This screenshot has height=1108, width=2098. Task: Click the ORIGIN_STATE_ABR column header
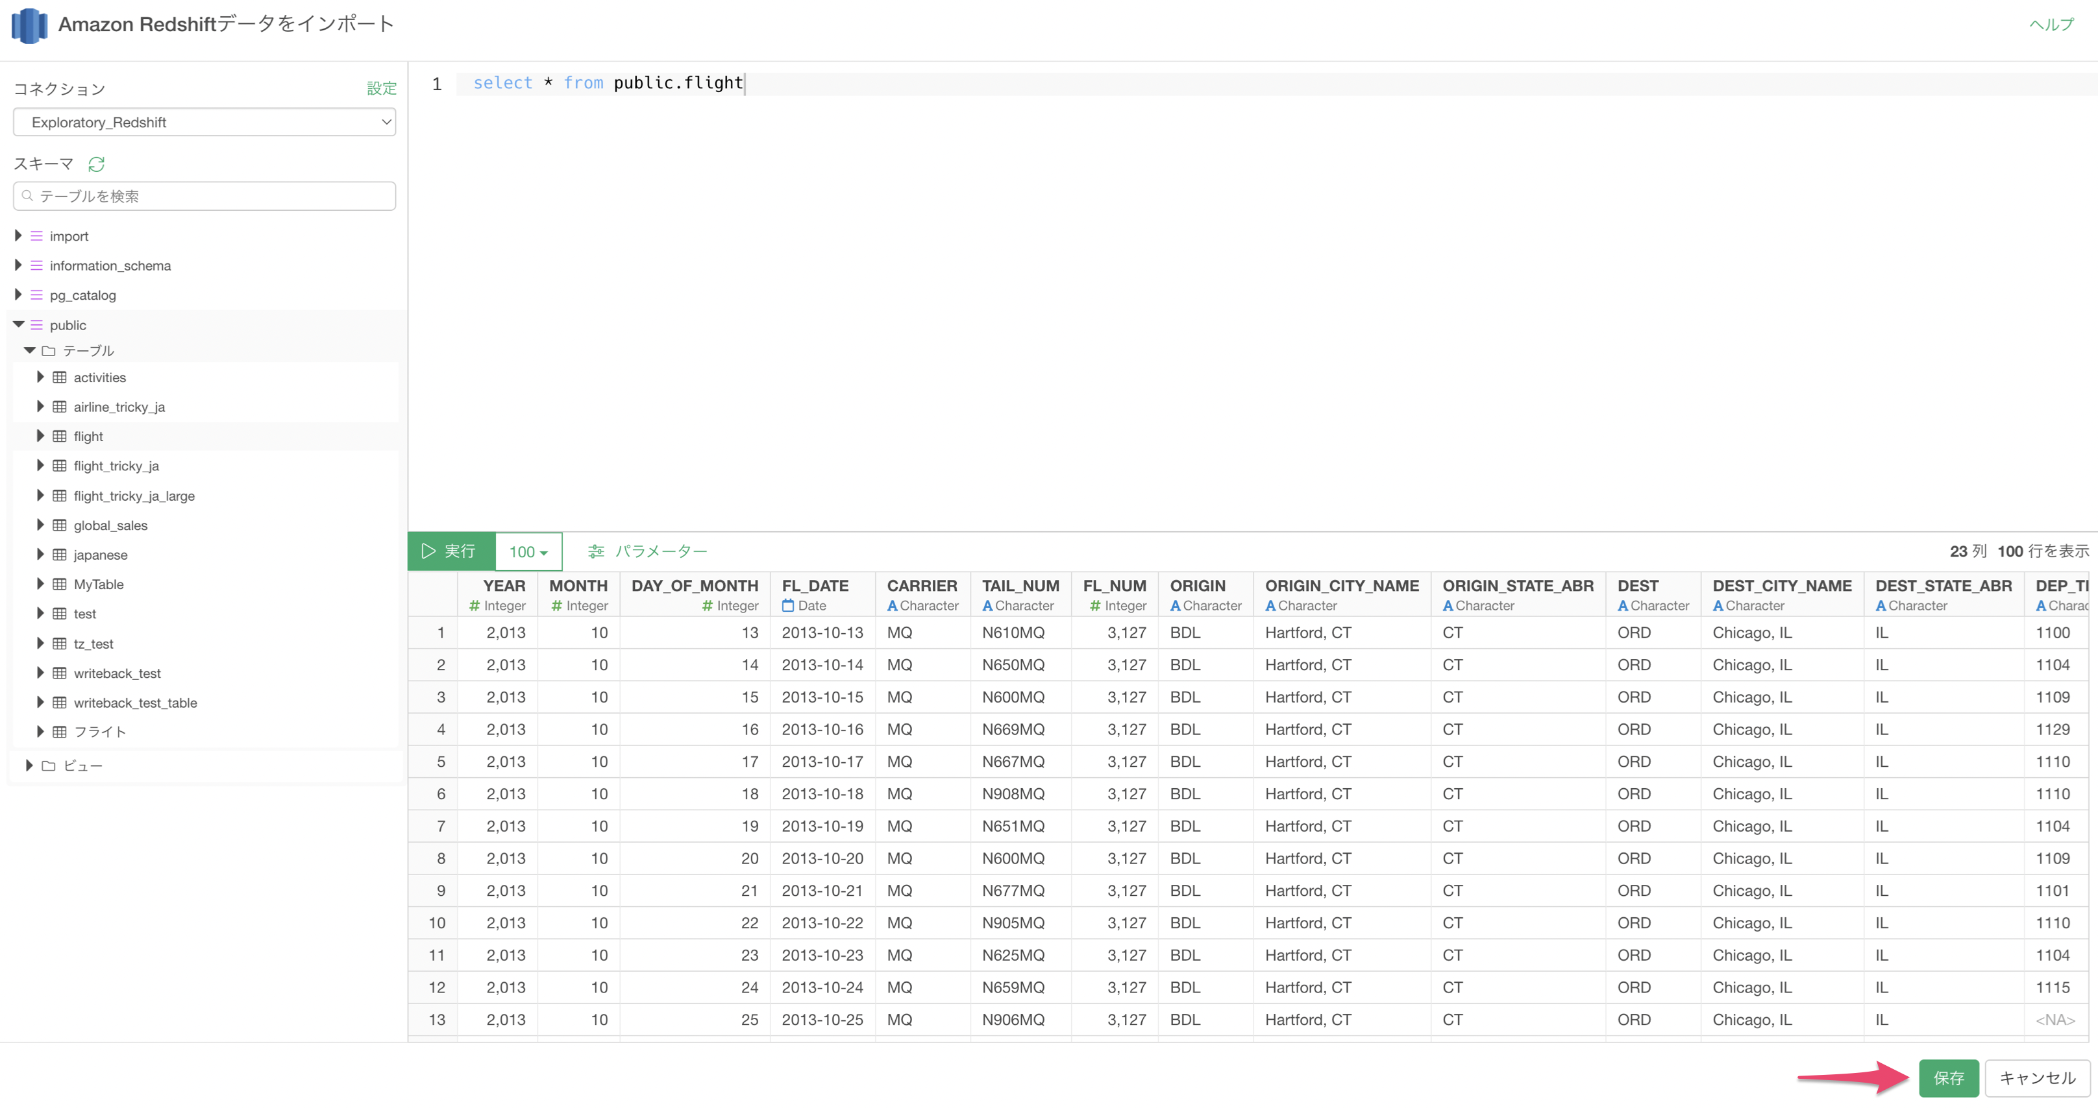tap(1518, 595)
